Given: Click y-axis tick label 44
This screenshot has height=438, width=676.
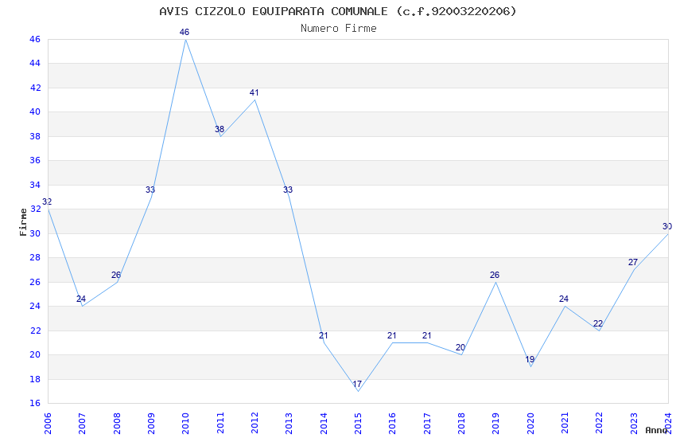Looking at the screenshot, I should pyautogui.click(x=35, y=64).
